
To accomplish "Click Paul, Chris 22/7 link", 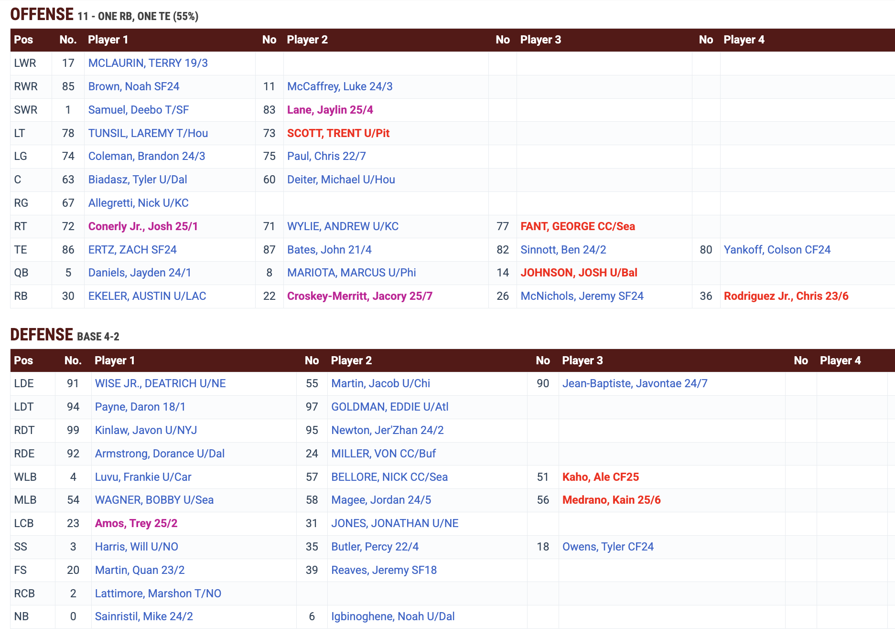I will coord(326,156).
